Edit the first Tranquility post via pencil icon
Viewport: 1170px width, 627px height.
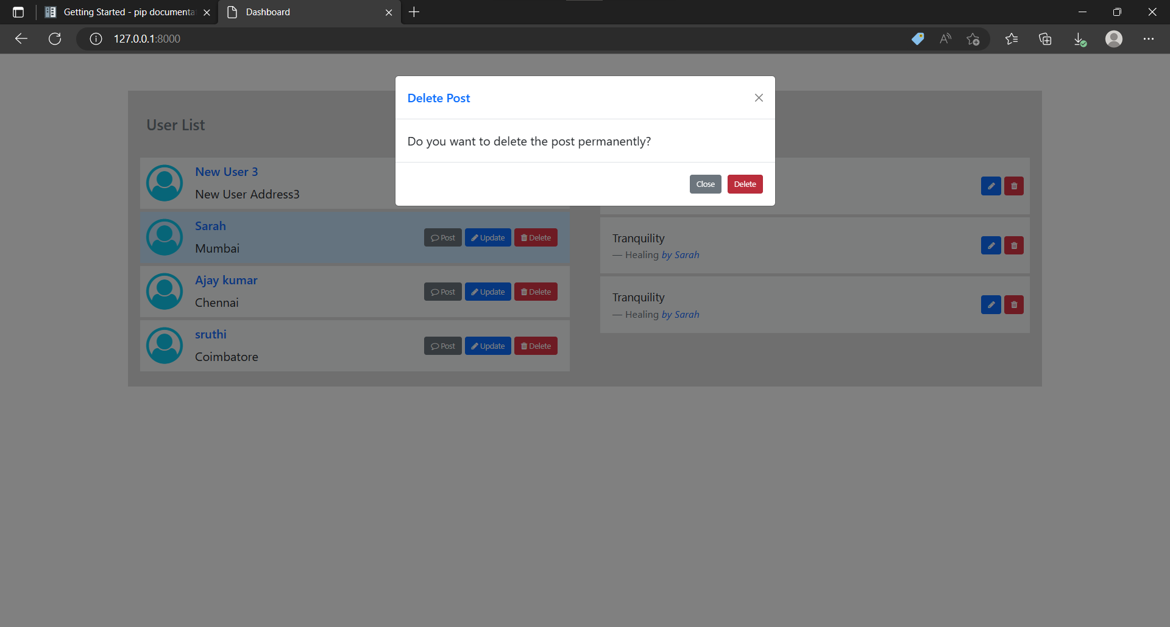tap(990, 245)
